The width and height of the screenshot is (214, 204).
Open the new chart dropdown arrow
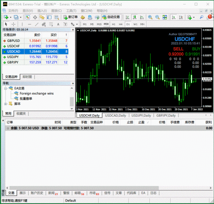tap(11, 17)
